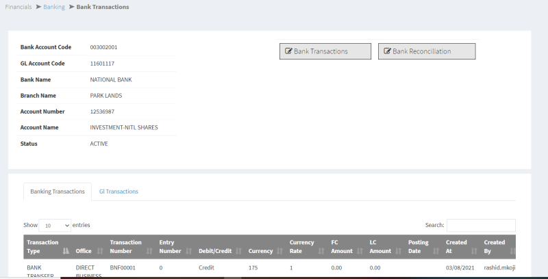
Task: Go to Banking breadcrumb link
Action: 54,7
